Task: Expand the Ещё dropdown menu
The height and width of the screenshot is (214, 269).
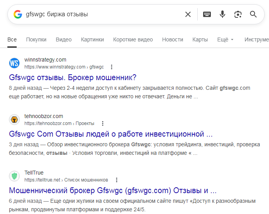Action: coord(225,39)
